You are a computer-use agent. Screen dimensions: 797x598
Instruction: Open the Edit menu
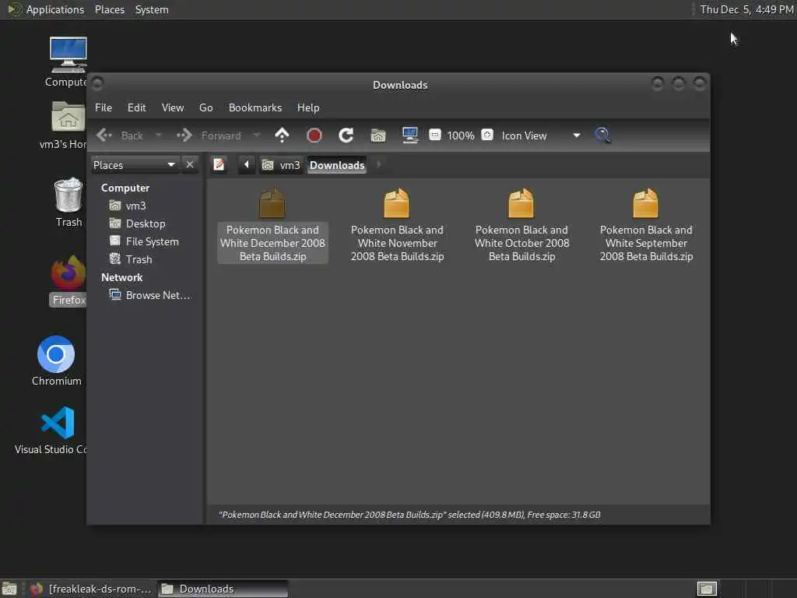click(x=137, y=107)
